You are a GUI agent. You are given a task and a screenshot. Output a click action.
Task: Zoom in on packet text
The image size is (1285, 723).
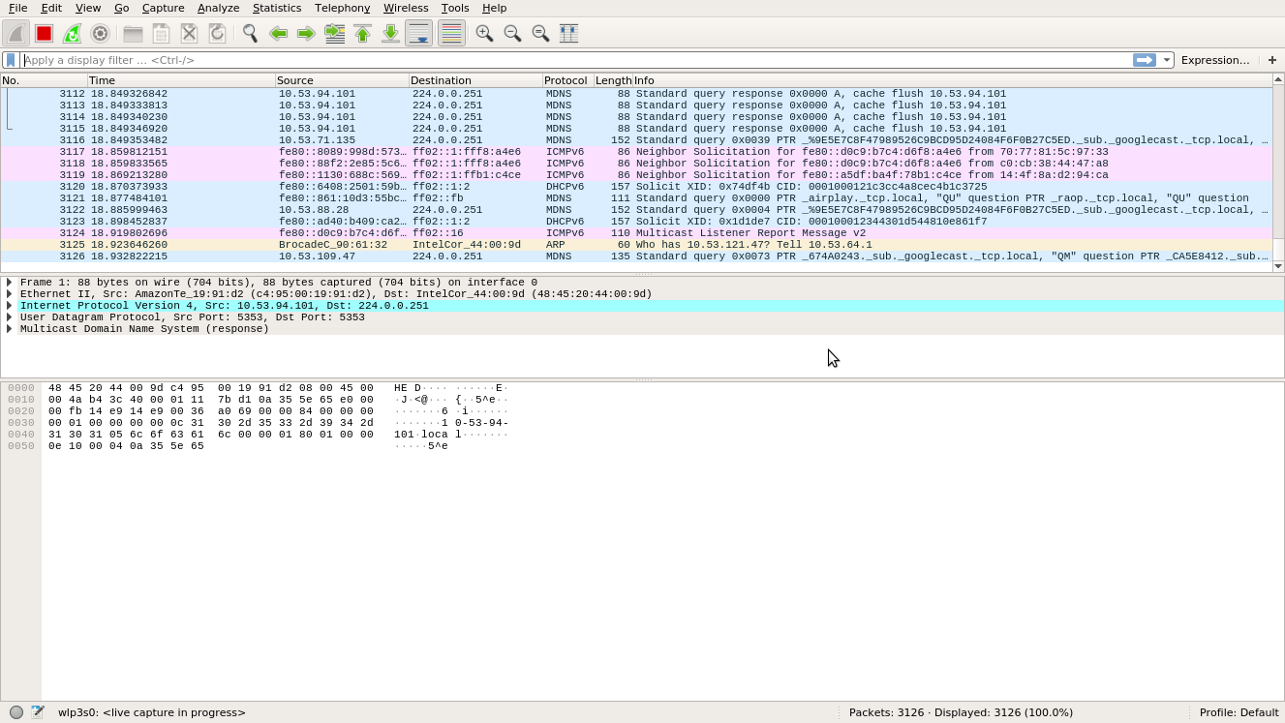[484, 33]
